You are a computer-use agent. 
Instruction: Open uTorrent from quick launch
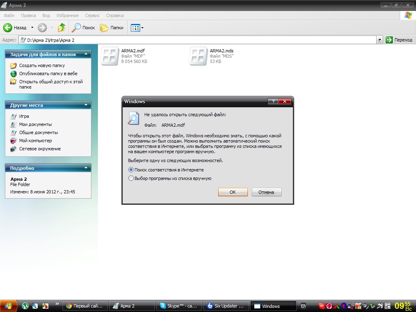coord(25,306)
